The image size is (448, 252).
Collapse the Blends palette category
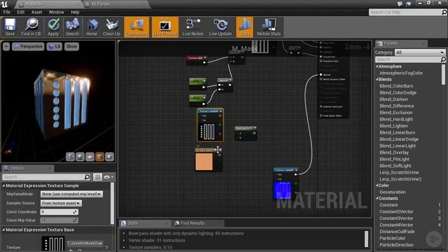[377, 79]
